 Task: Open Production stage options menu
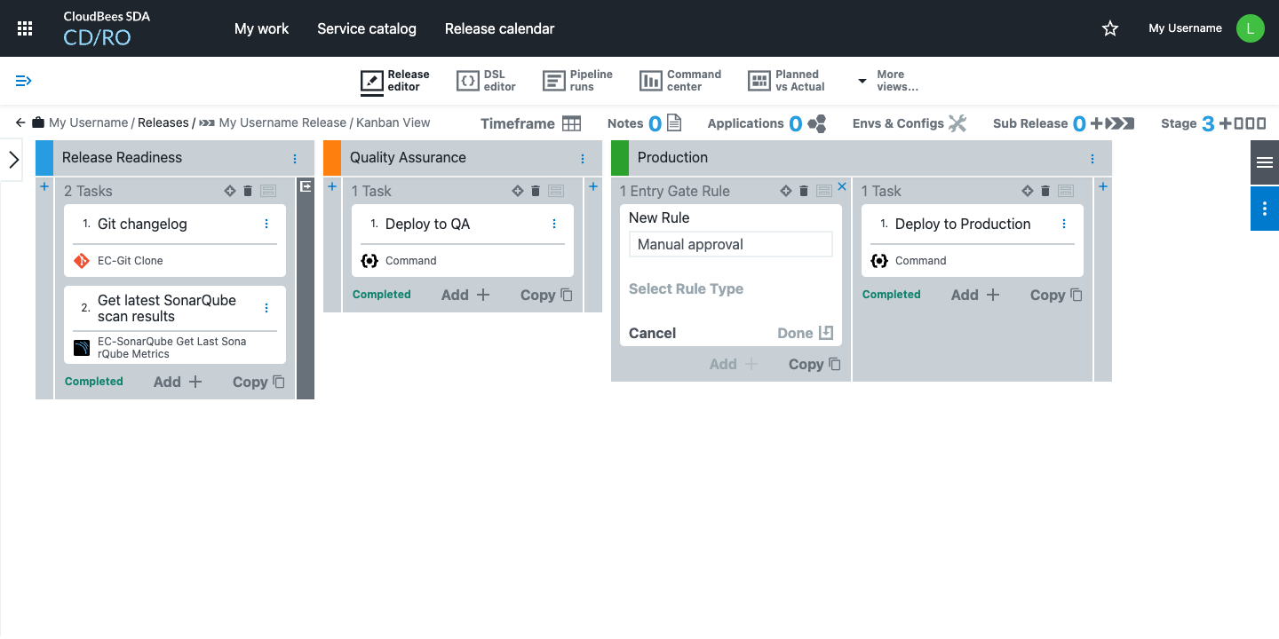pyautogui.click(x=1092, y=159)
